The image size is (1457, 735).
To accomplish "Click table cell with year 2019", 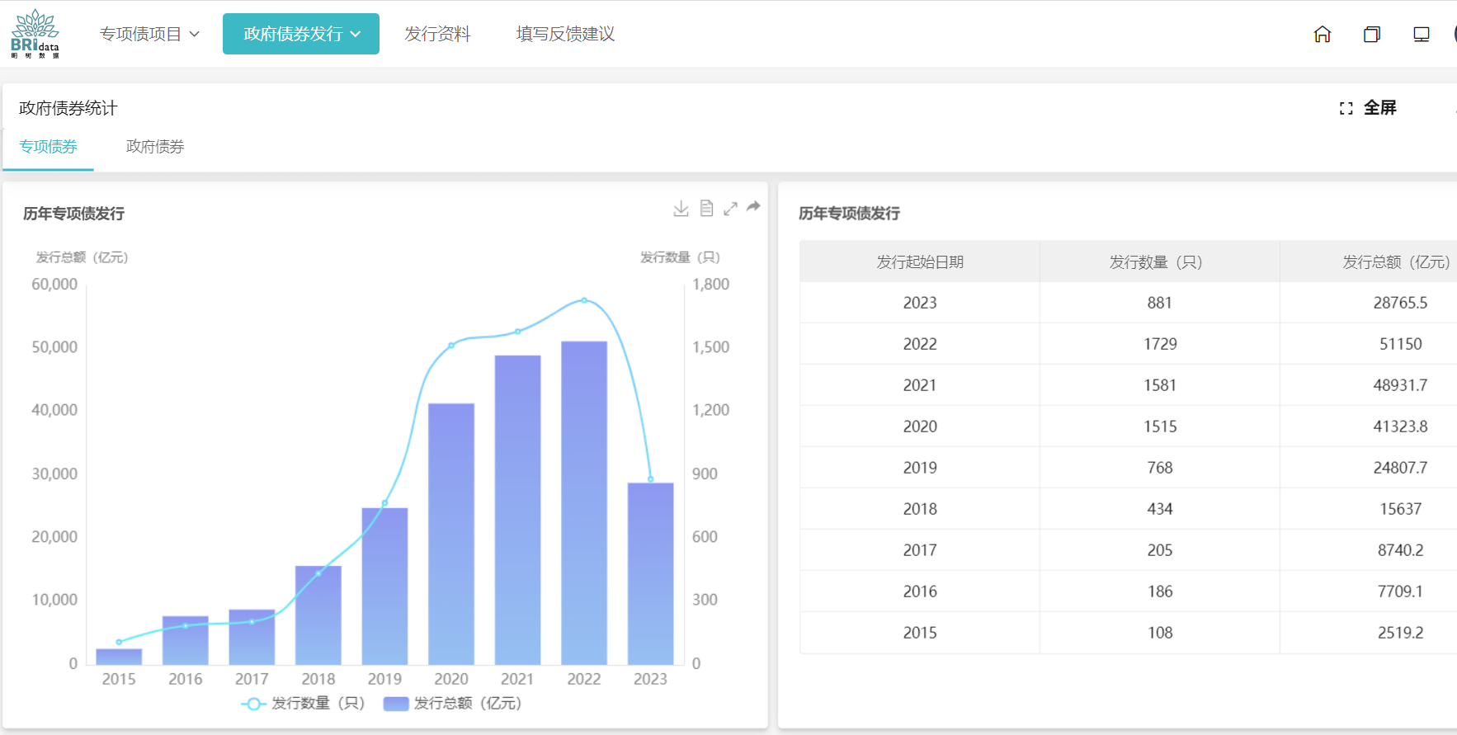I will tap(920, 468).
